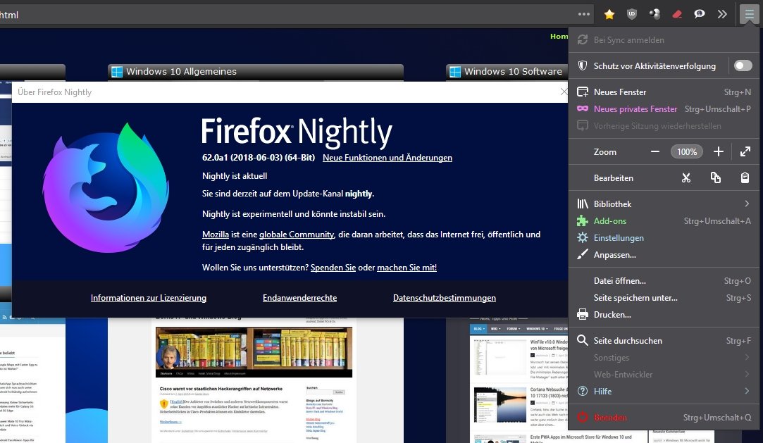This screenshot has width=763, height=443.
Task: Open Neue Funktionen und Änderungen link
Action: pyautogui.click(x=387, y=158)
